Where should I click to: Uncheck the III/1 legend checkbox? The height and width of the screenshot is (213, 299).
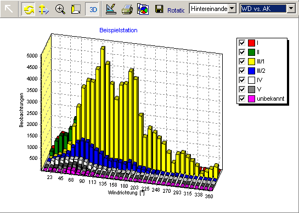point(242,61)
